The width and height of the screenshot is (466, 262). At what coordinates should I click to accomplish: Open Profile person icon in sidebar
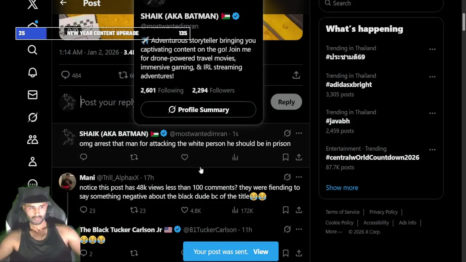click(x=32, y=162)
